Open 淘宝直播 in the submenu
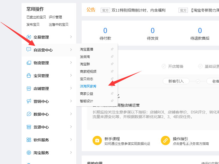This screenshot has height=164, width=219. tap(87, 49)
